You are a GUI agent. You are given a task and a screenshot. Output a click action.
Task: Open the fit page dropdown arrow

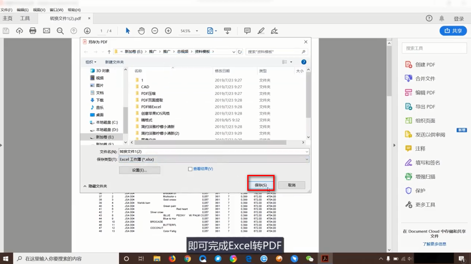[x=216, y=31]
